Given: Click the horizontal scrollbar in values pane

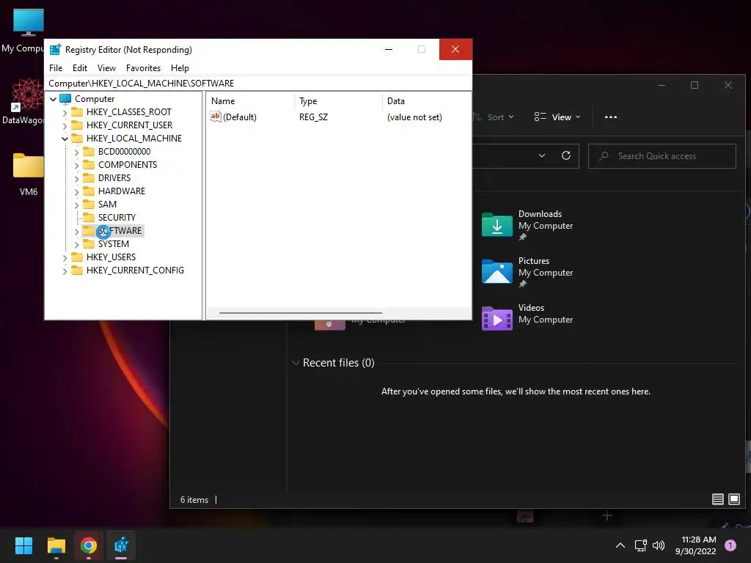Looking at the screenshot, I should pyautogui.click(x=300, y=313).
